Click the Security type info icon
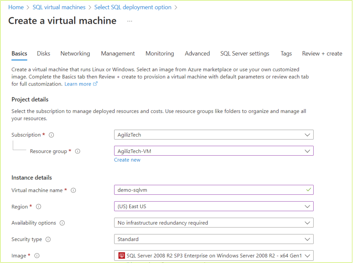Image resolution: width=353 pixels, height=263 pixels. tap(48, 239)
